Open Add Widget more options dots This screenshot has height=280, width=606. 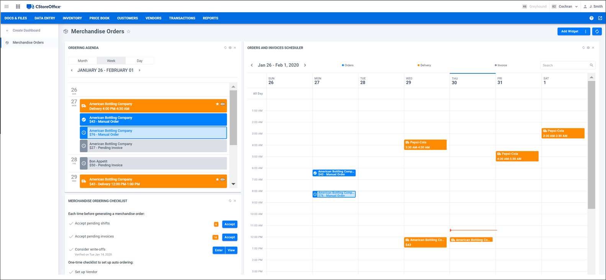[586, 31]
